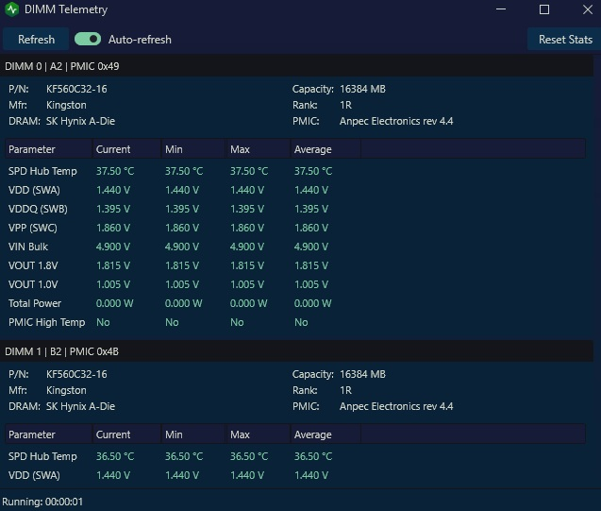Minimize the DIMM Telemetry window
This screenshot has height=511, width=601.
pyautogui.click(x=501, y=9)
